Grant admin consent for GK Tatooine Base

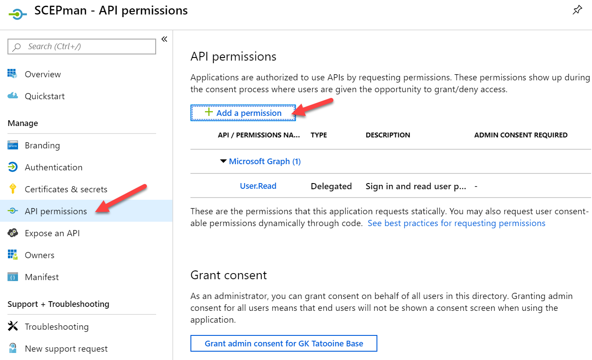click(x=284, y=343)
